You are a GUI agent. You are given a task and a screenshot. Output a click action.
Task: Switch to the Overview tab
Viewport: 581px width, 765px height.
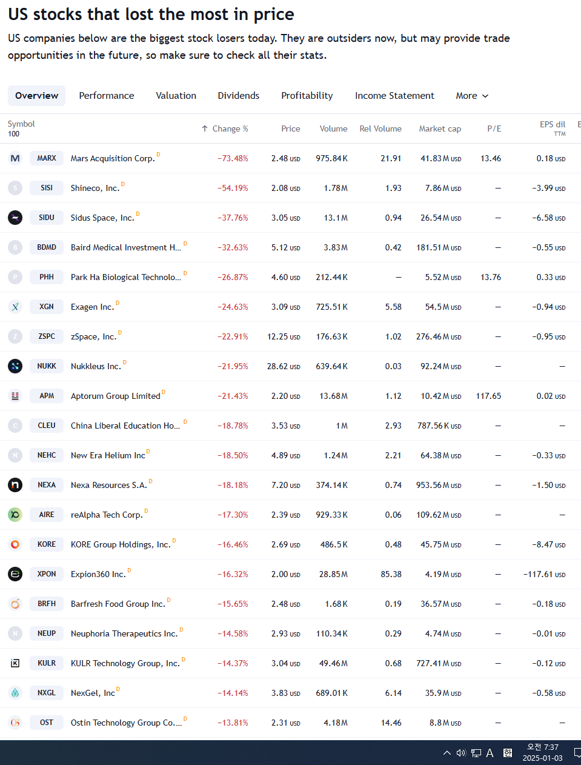(x=37, y=96)
